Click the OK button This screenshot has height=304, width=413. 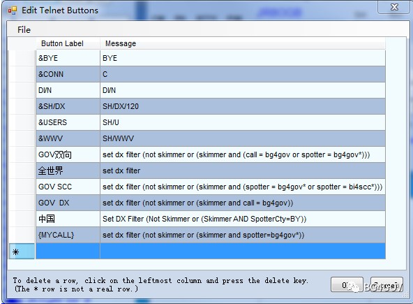click(x=347, y=284)
